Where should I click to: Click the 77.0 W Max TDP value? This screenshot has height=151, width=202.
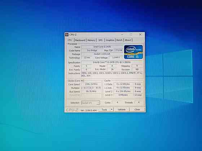click(119, 50)
